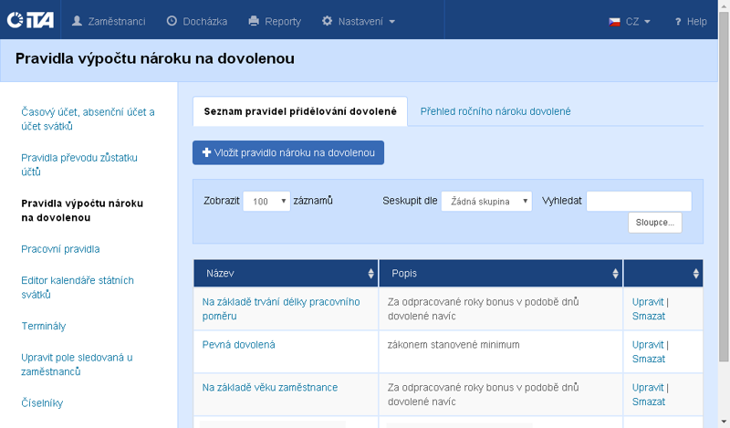Expand the Nastavení settings menu

359,20
